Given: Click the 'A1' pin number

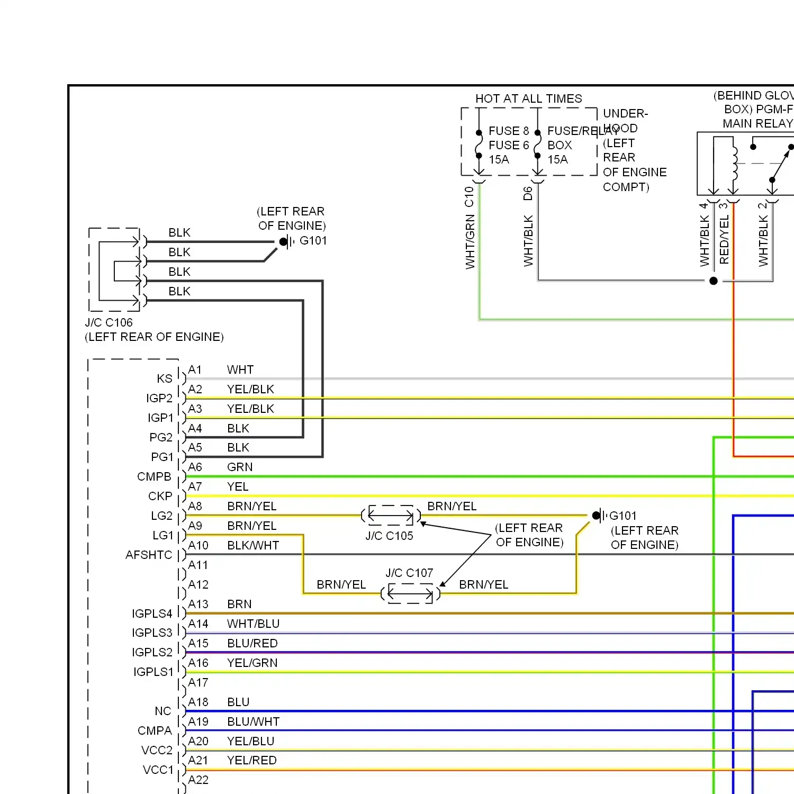Looking at the screenshot, I should [195, 370].
